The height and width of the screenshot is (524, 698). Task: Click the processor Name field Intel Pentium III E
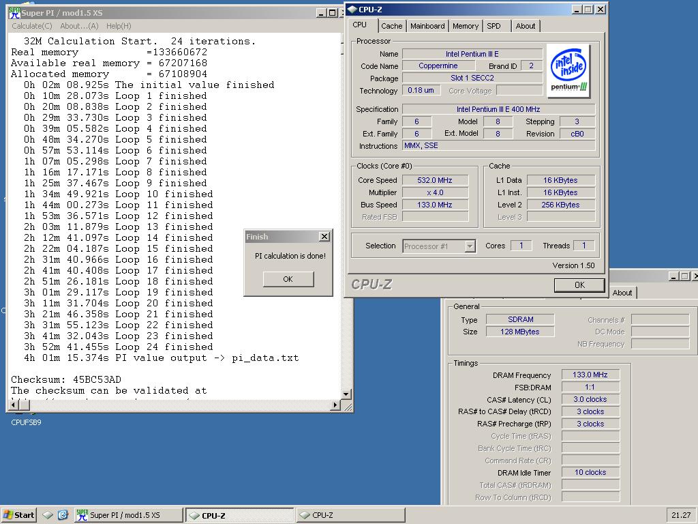pos(472,54)
